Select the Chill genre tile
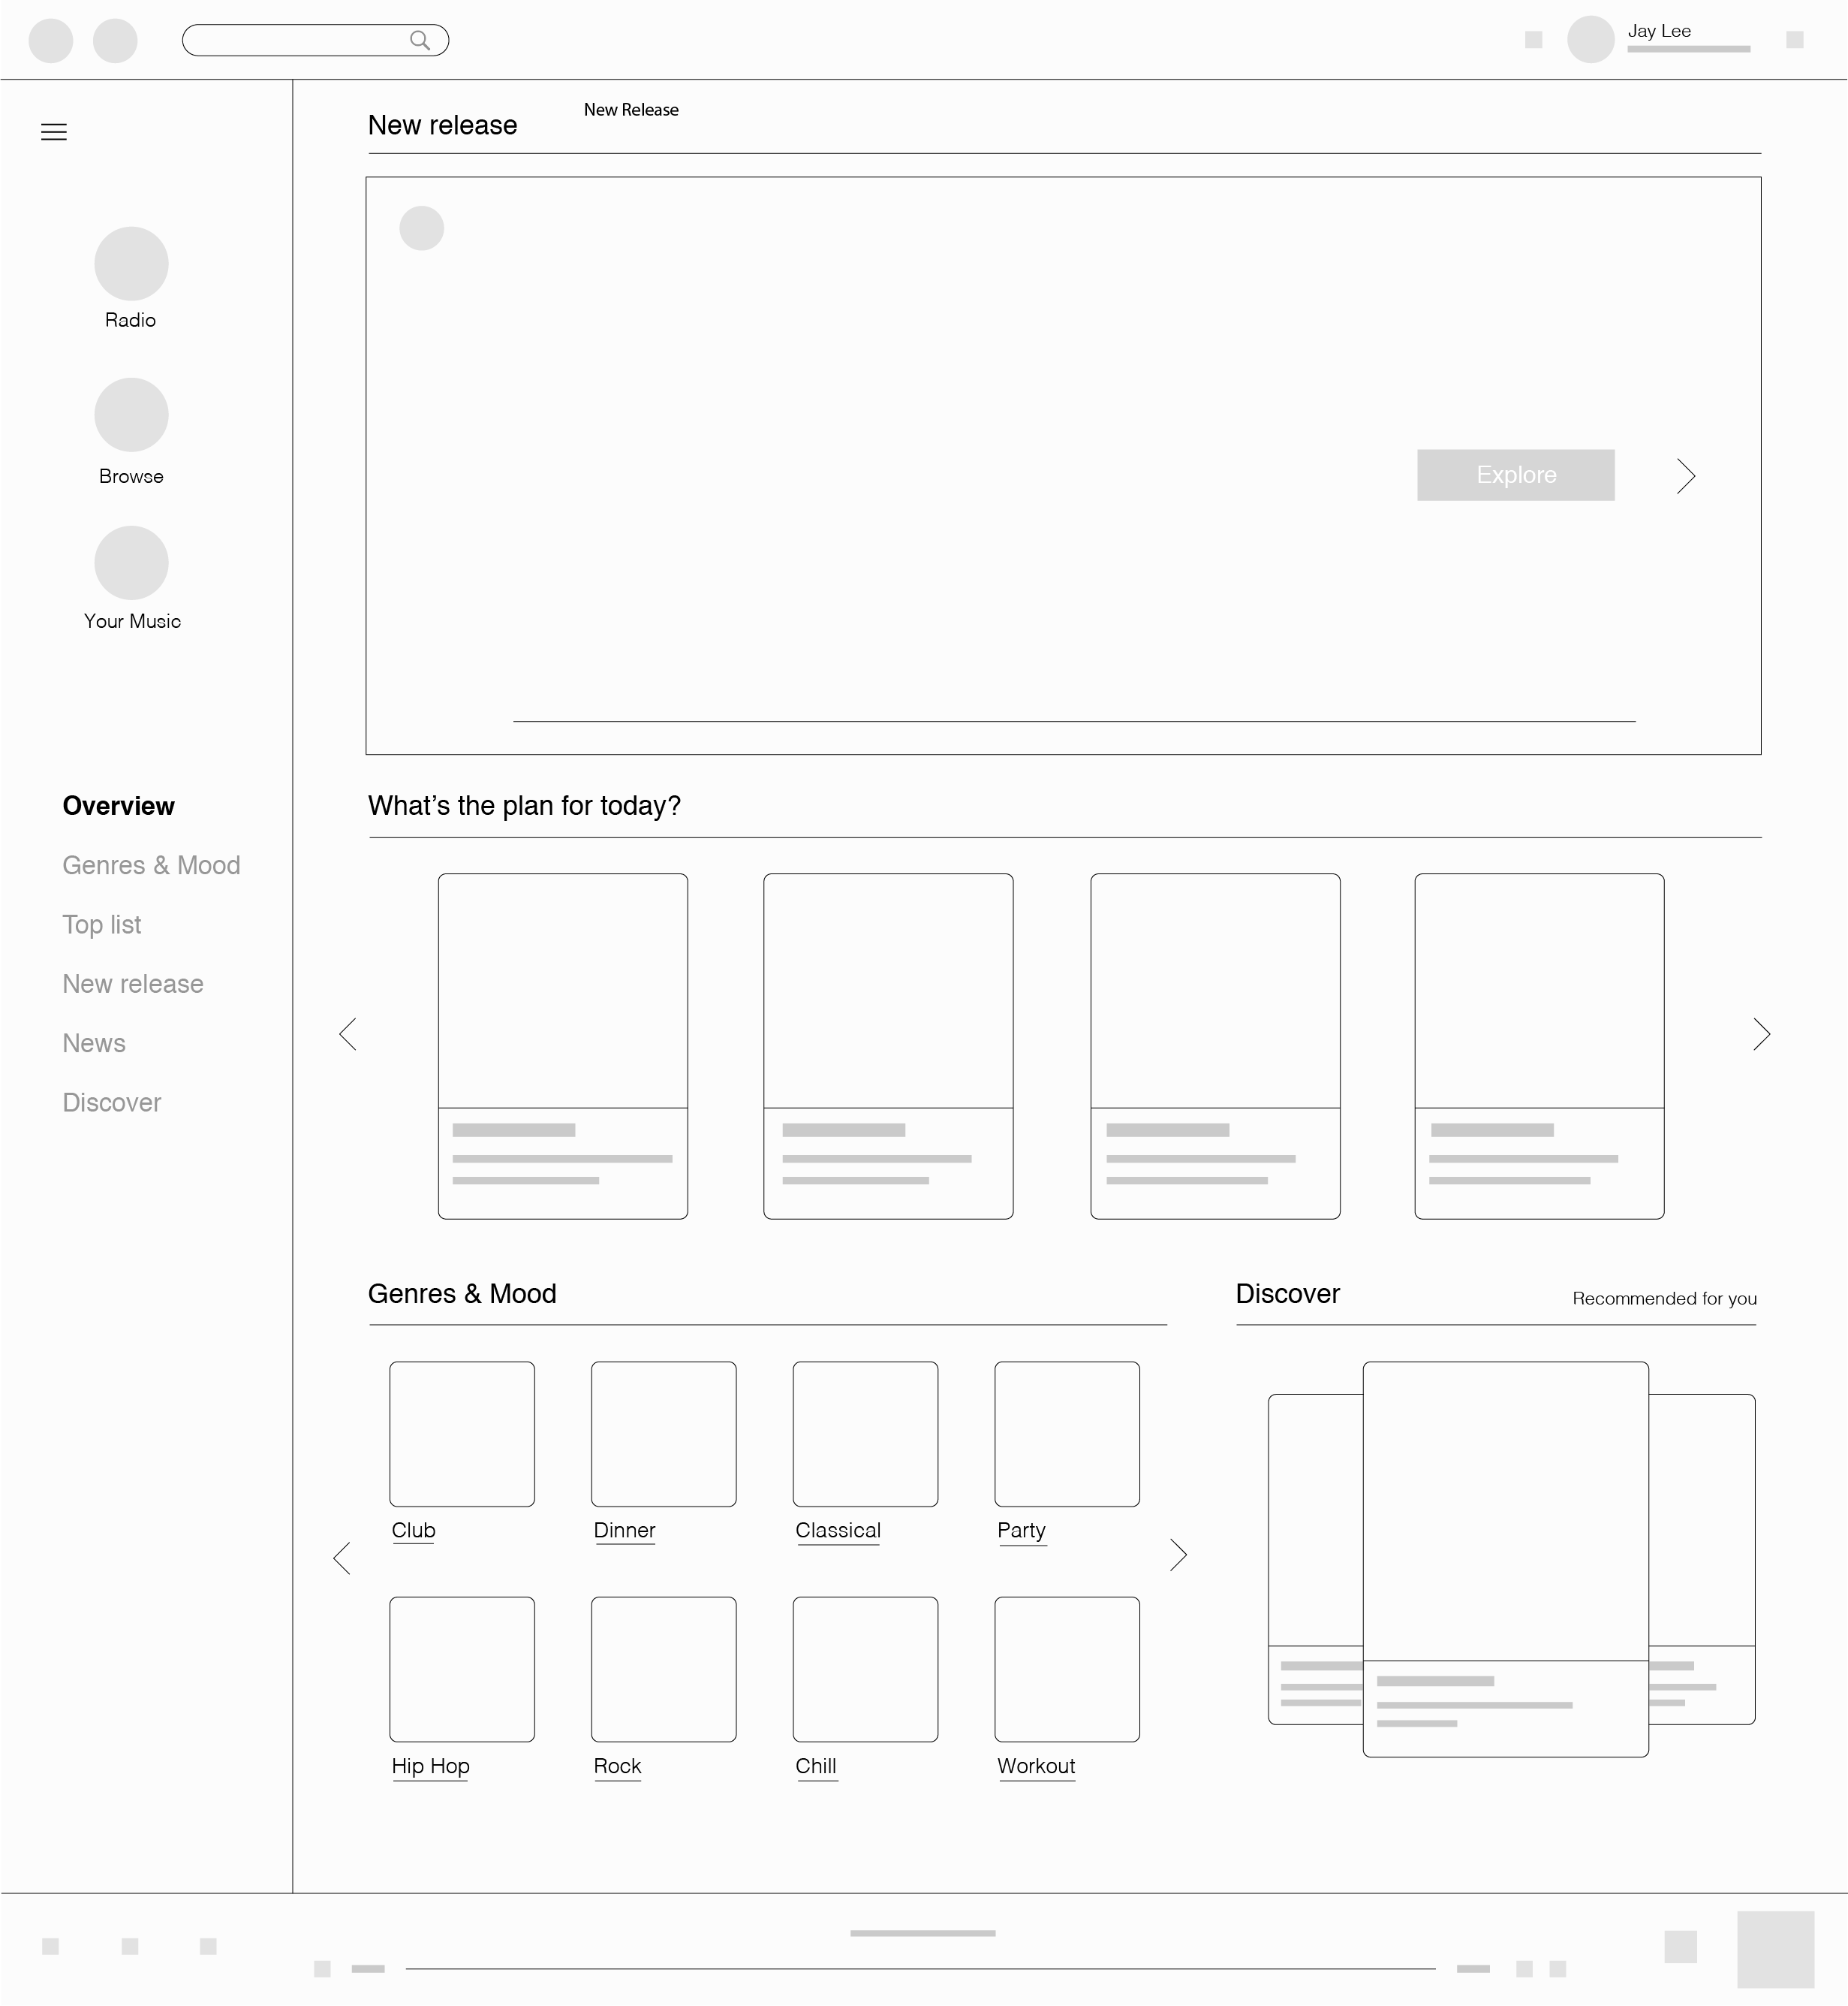The height and width of the screenshot is (2006, 1848). click(x=864, y=1669)
